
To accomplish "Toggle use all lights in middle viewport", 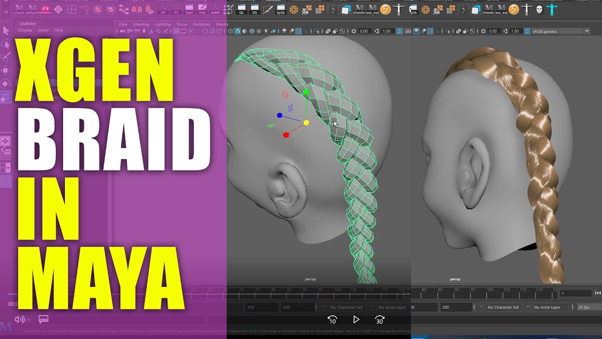I will (x=267, y=31).
